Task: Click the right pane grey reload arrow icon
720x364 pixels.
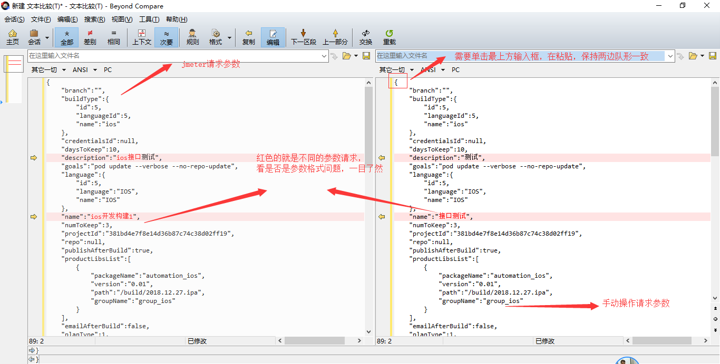Action: click(681, 56)
